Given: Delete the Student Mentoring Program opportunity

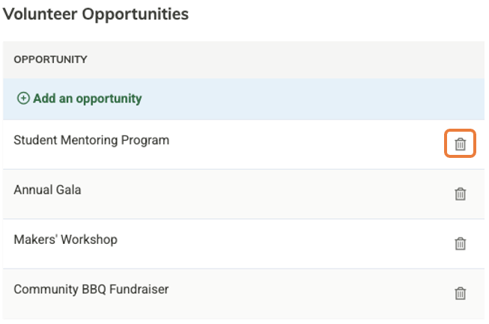Looking at the screenshot, I should [x=460, y=144].
